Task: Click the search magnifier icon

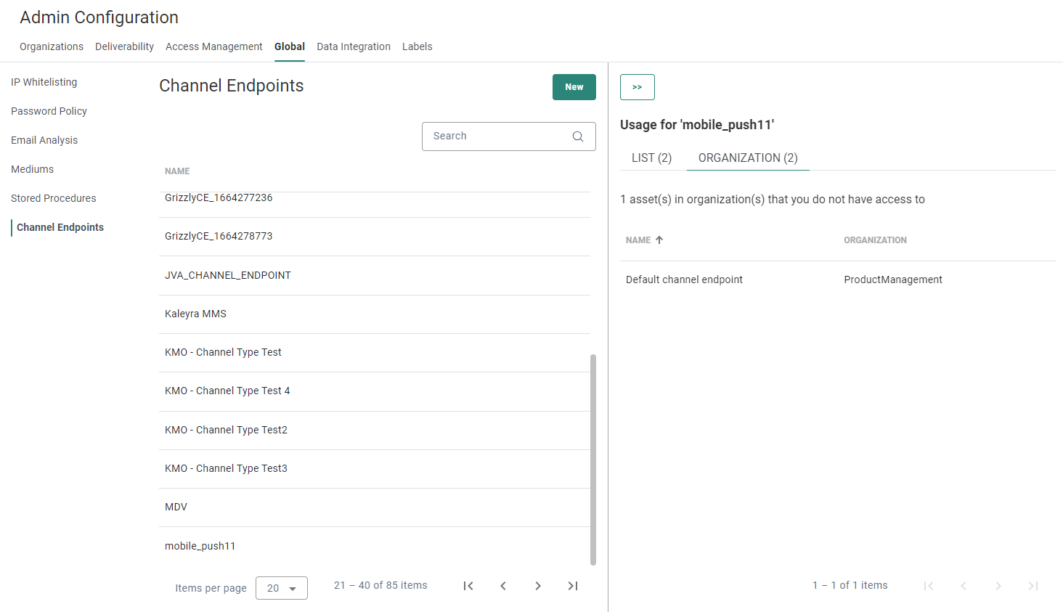Action: coord(578,136)
